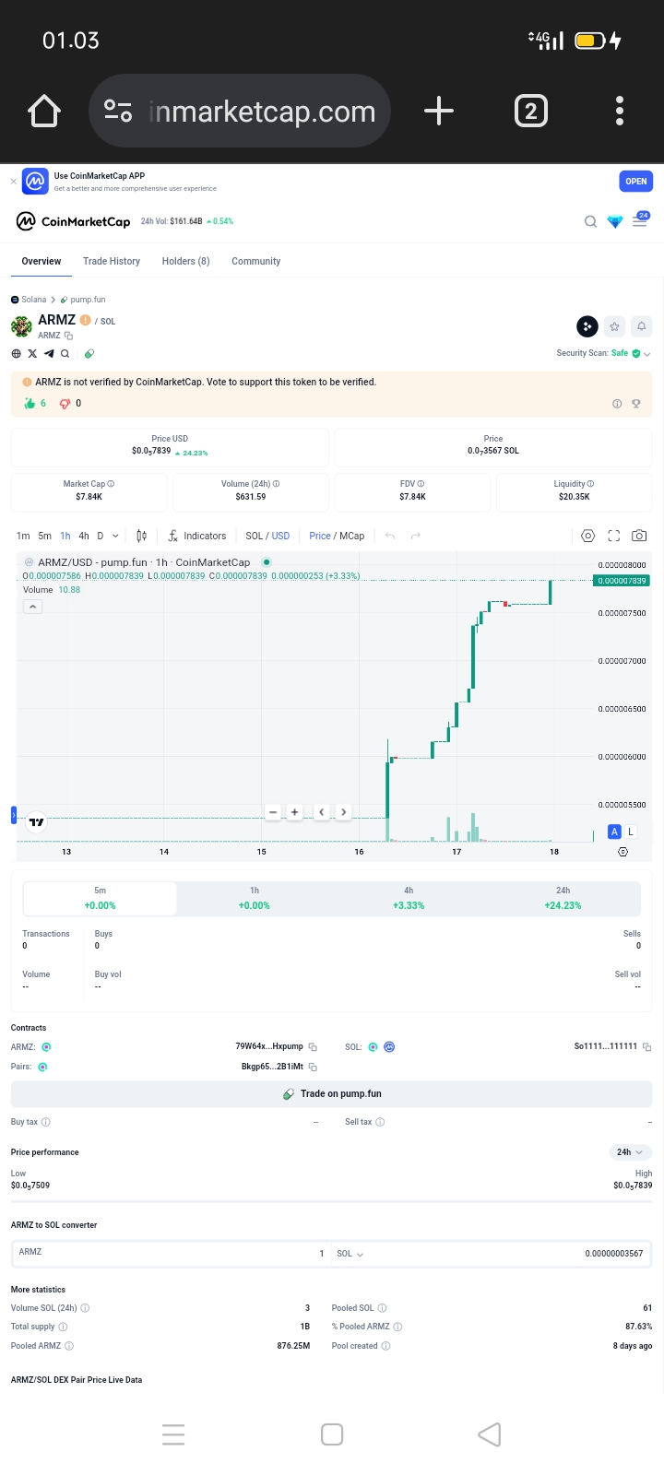This screenshot has height=1475, width=664.
Task: Copy ARMZ contract address 79W64x...Hxpump
Action: [x=313, y=1047]
